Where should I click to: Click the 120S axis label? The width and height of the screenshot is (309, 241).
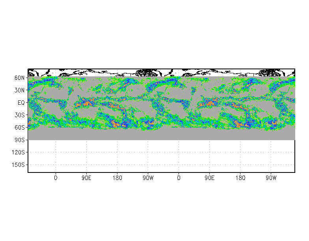(x=18, y=152)
